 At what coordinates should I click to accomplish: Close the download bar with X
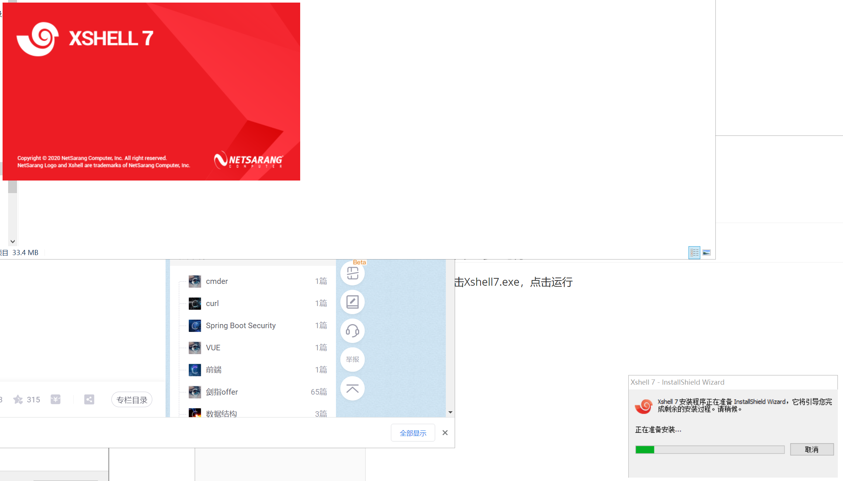[x=445, y=433]
